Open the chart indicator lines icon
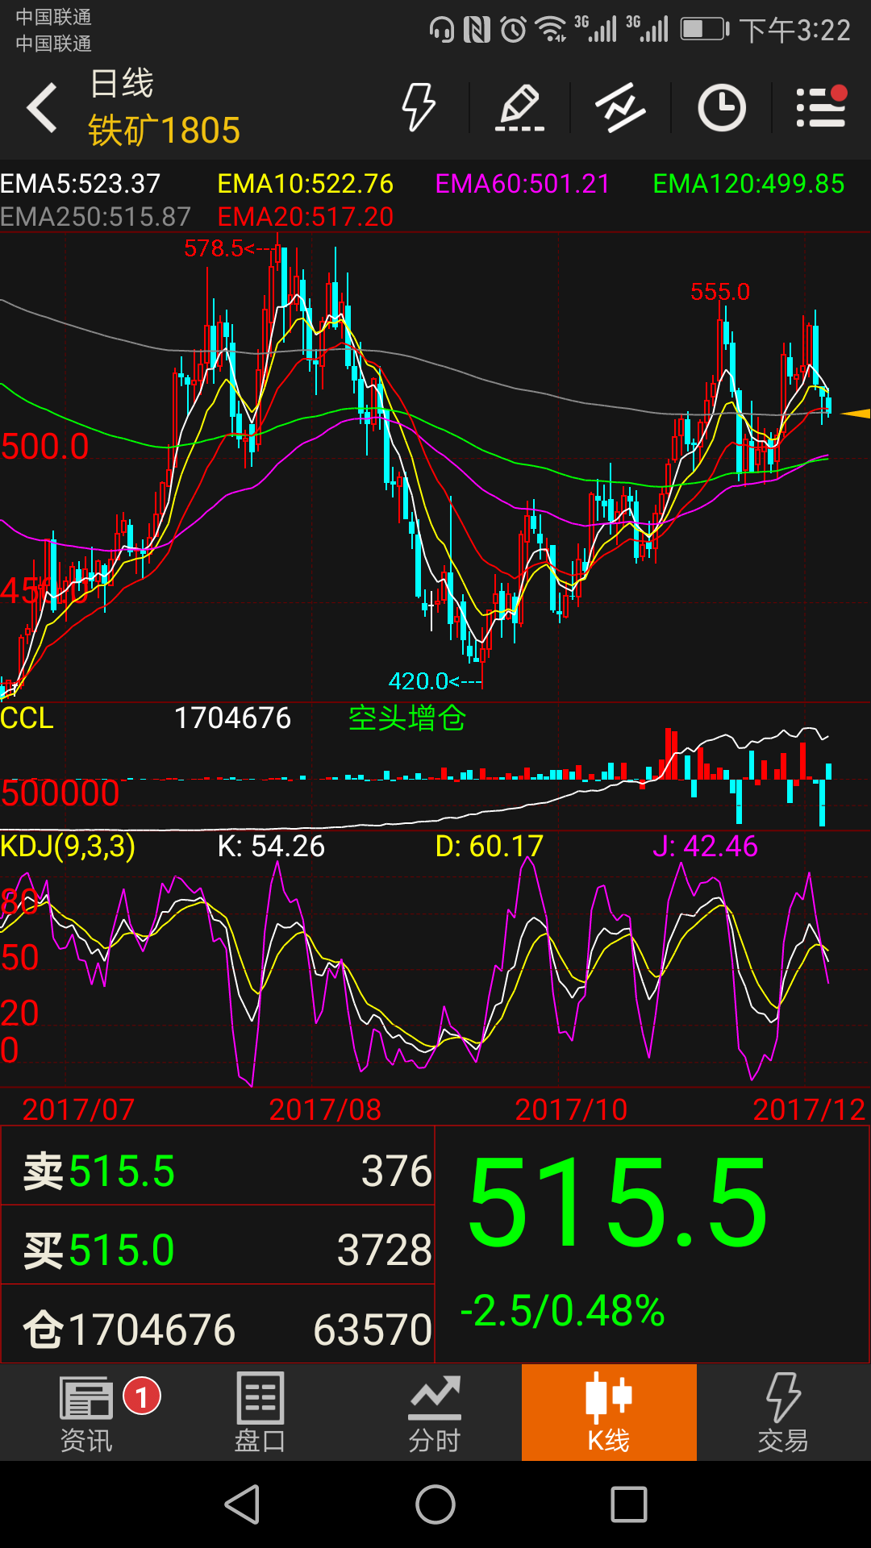This screenshot has width=871, height=1548. (620, 107)
